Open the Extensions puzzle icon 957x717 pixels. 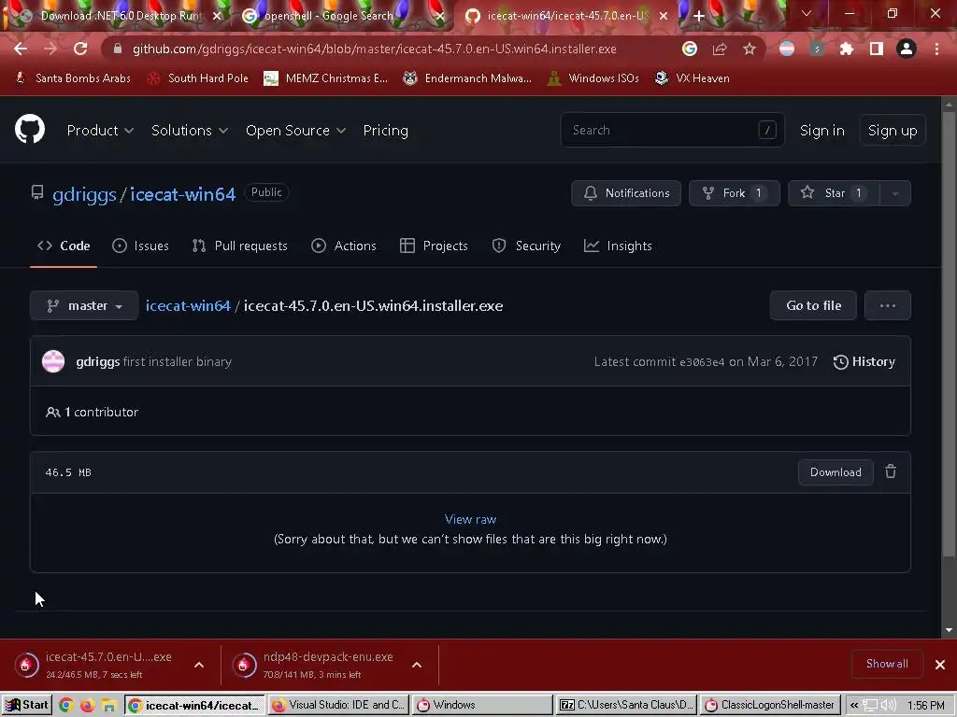click(847, 49)
